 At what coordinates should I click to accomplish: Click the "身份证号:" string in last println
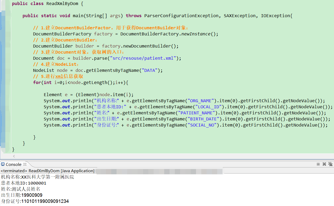(x=106, y=125)
